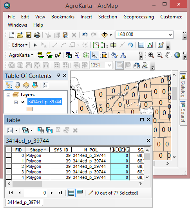This screenshot has height=209, width=190.
Task: Open Add Data dropdown arrow
Action: pos(111,35)
